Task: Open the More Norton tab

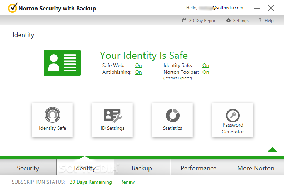Action: coord(255,167)
